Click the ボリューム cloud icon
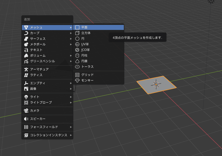222x156 pixels. (x=26, y=56)
